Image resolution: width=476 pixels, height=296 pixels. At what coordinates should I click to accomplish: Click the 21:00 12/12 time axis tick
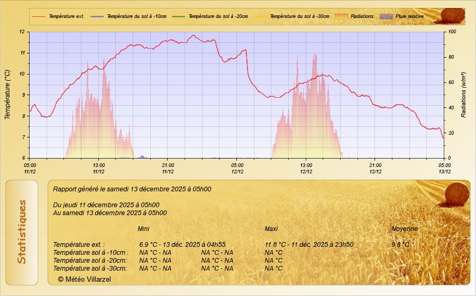[375, 168]
